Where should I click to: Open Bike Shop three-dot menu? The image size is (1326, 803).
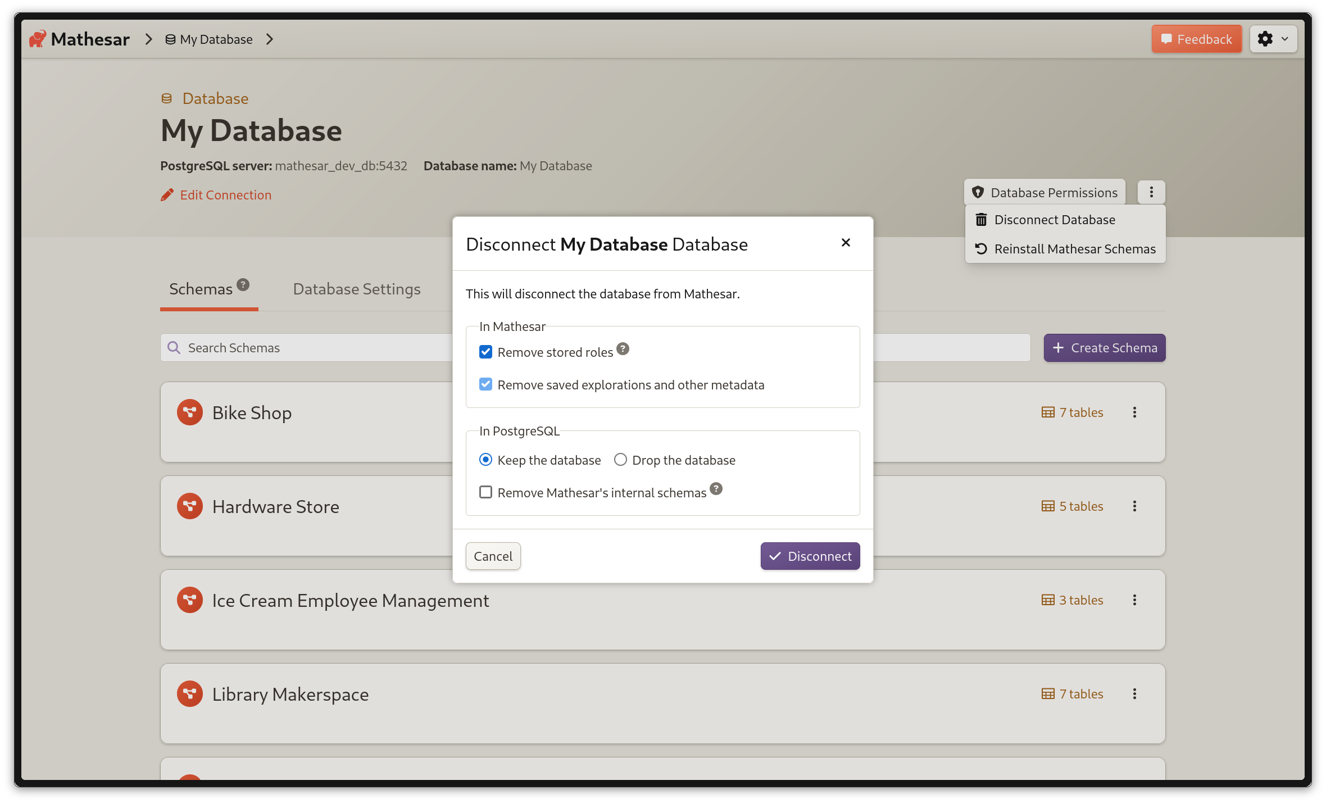point(1134,412)
